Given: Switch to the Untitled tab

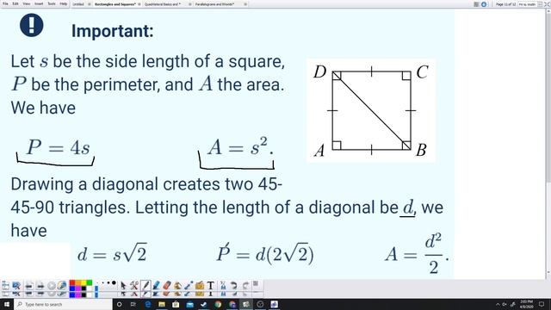Looking at the screenshot, I should tap(78, 4).
